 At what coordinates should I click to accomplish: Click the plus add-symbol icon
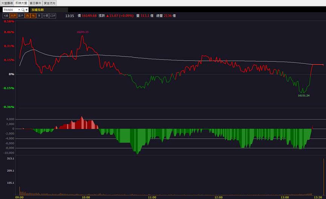(x=27, y=10)
